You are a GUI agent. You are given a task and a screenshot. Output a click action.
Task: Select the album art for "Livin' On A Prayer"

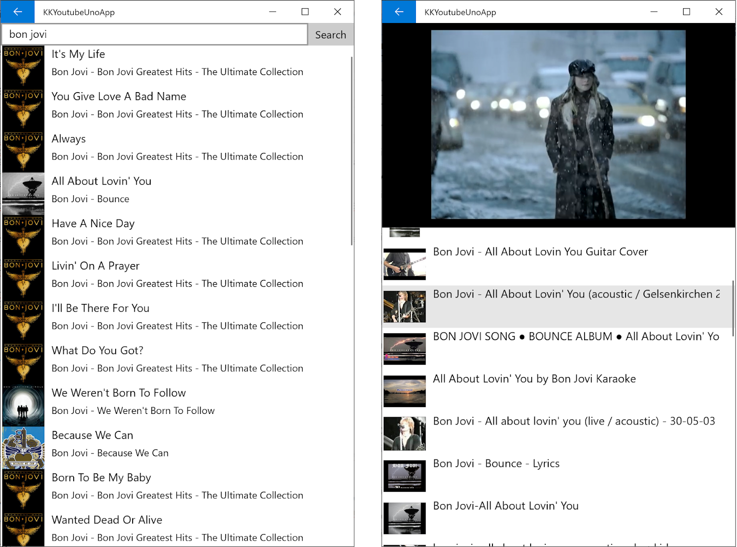click(x=23, y=279)
